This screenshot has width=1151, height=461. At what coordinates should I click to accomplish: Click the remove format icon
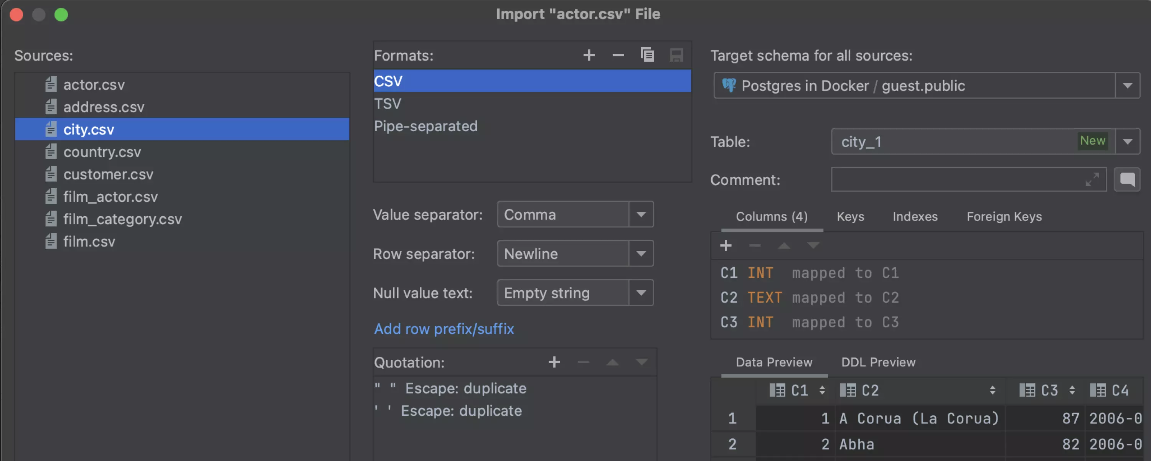click(x=619, y=54)
